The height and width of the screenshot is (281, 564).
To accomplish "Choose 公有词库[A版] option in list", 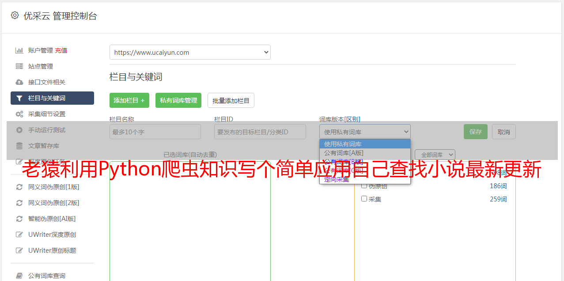I will coord(365,153).
